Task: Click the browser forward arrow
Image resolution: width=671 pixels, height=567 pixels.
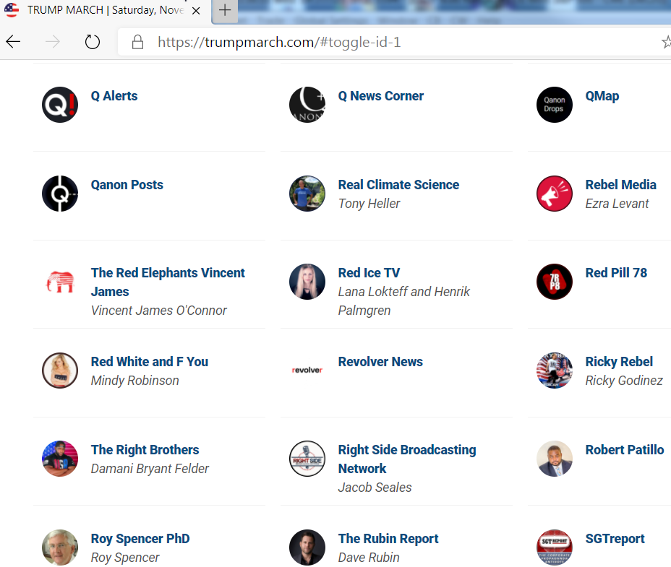Action: [x=53, y=42]
